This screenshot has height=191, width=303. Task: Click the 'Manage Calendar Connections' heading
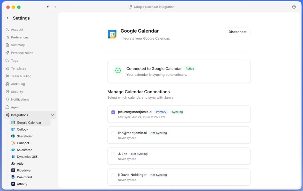(138, 92)
